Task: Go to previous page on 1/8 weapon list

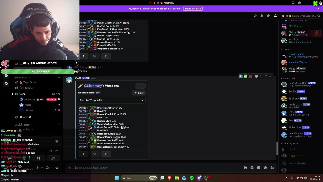Action: point(83,56)
